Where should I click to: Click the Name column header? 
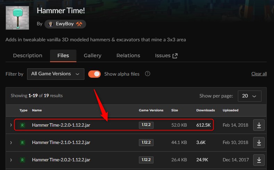click(37, 110)
